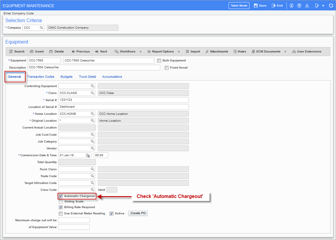Click the Description input field

click(x=94, y=67)
